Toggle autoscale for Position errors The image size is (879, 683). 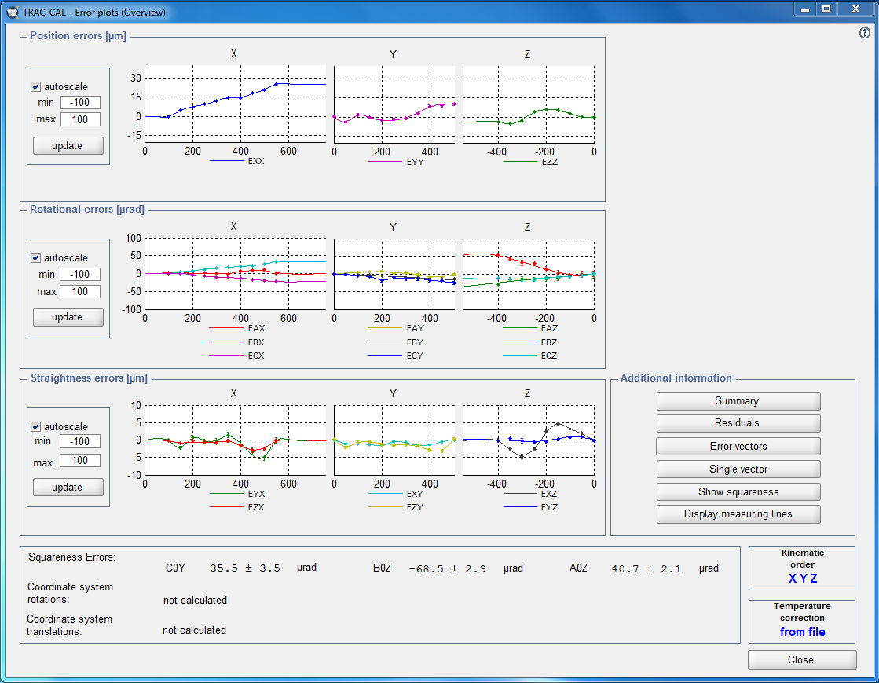(36, 87)
